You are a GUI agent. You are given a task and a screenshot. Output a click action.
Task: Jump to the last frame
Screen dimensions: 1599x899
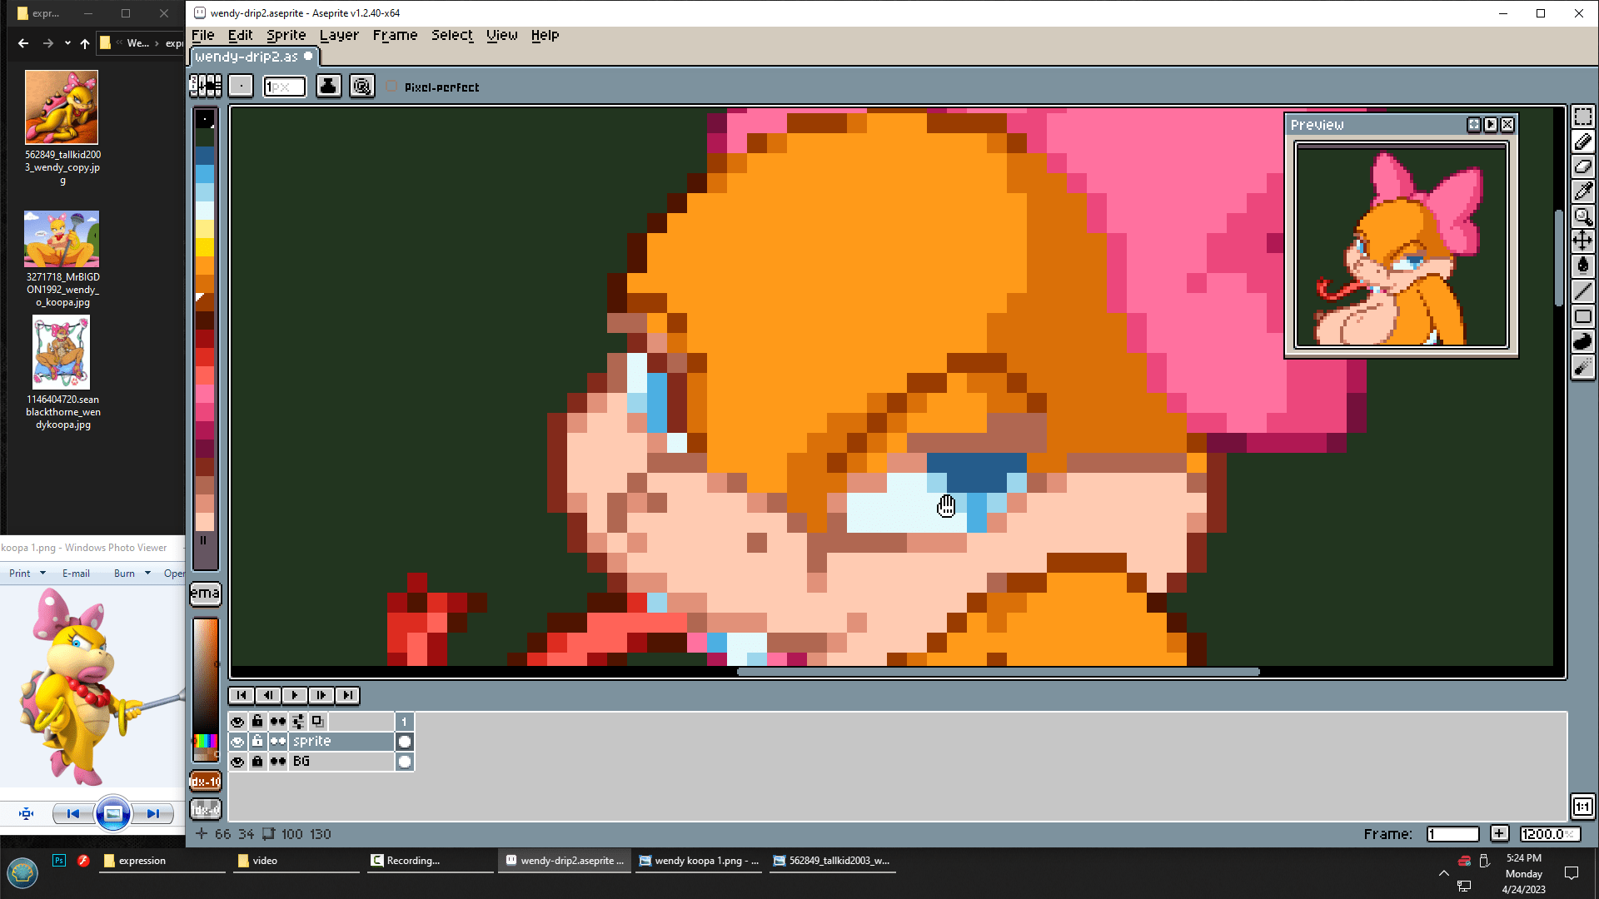(348, 695)
